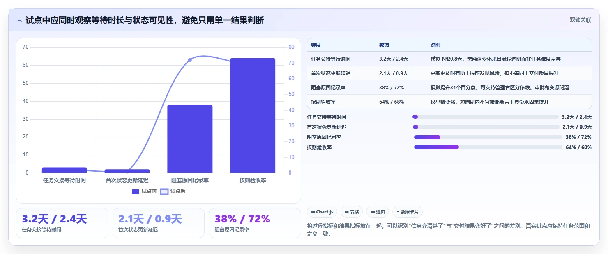Click the 进度 tag chip
The image size is (608, 254).
(378, 212)
